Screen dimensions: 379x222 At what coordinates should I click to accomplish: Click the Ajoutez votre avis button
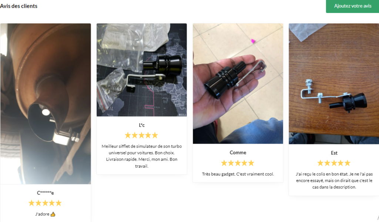(x=352, y=6)
